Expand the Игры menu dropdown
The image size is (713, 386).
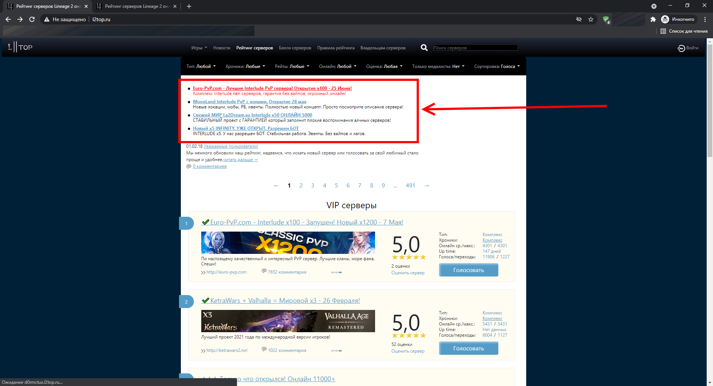pos(197,48)
